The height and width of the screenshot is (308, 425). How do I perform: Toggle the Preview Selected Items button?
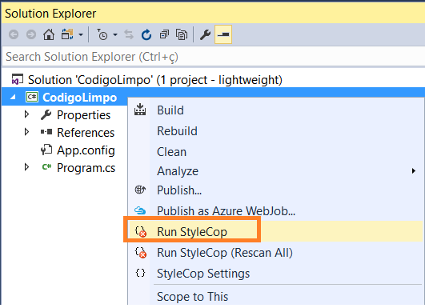223,34
